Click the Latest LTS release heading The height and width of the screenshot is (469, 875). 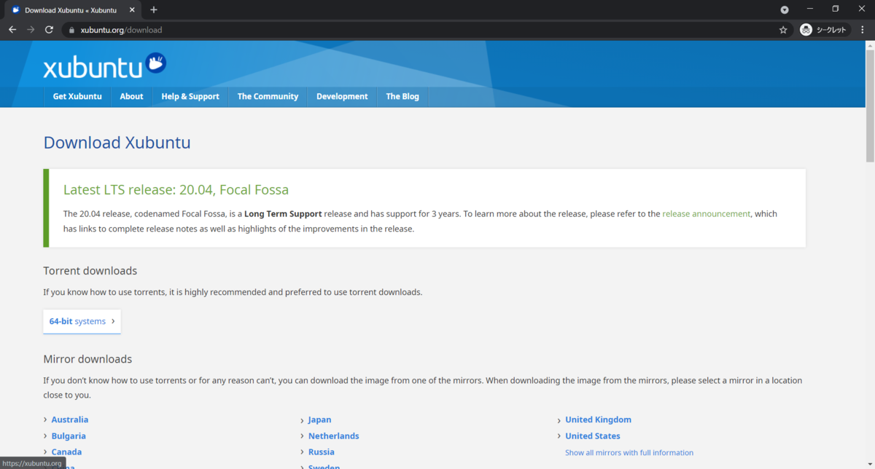point(176,190)
